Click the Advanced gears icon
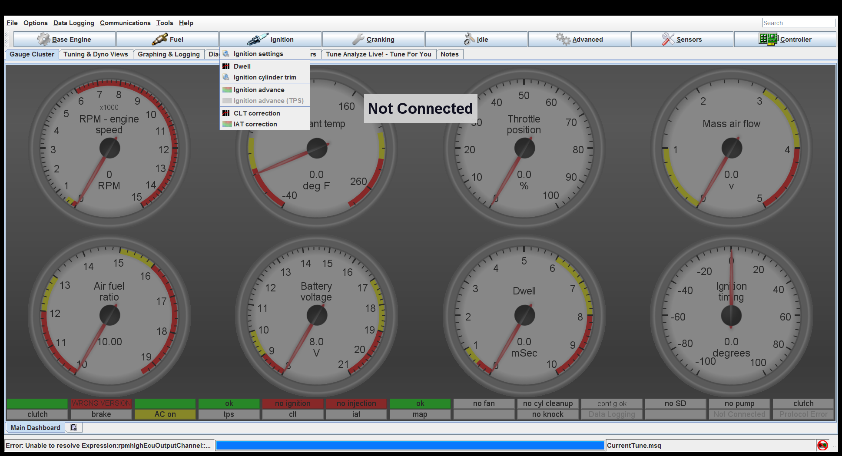The width and height of the screenshot is (842, 456). tap(563, 39)
